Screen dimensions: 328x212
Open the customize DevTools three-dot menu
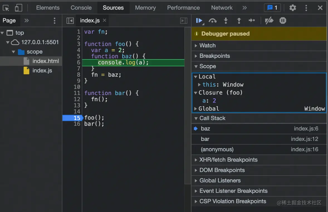click(x=306, y=8)
